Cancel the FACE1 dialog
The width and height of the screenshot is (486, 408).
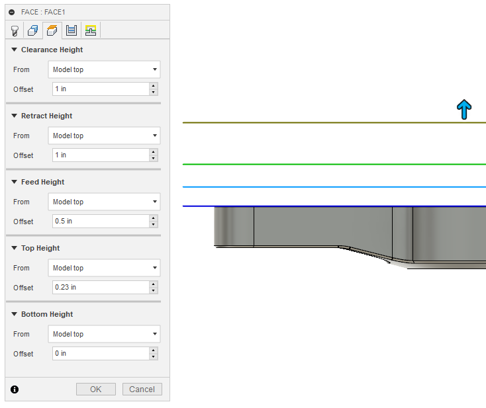[142, 389]
